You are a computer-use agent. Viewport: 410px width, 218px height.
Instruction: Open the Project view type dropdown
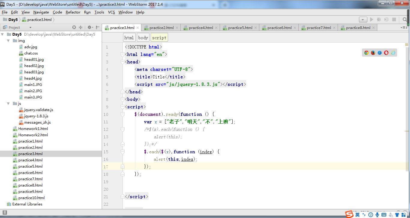(x=30, y=27)
